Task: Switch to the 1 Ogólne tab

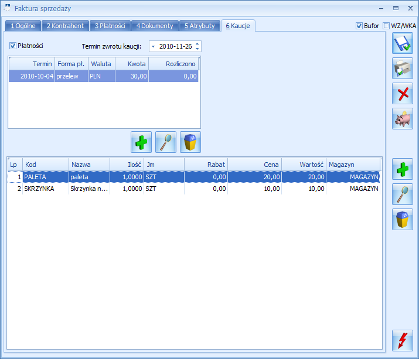Action: [x=23, y=26]
